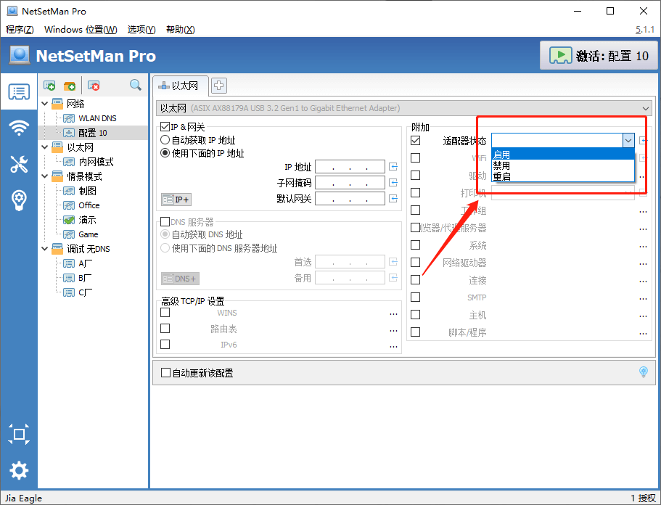
Task: Open the hosts (主机) ellipsis button
Action: [643, 316]
